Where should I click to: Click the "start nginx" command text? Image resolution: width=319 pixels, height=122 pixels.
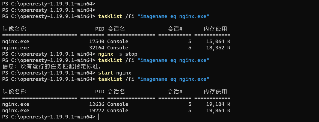click(x=115, y=73)
